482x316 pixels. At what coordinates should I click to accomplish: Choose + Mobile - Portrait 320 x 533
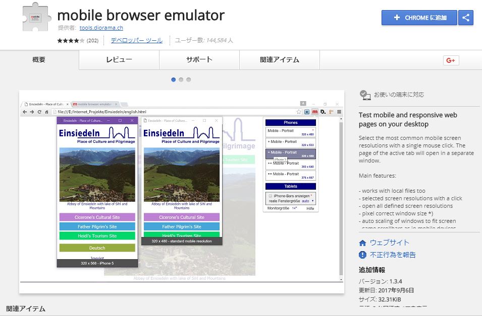(x=291, y=143)
